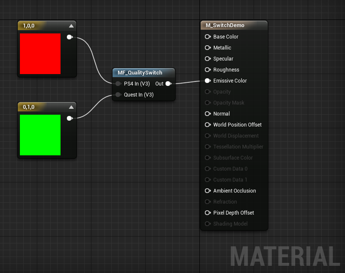Collapse the 0,1,0 constant node preview
Screen dimensions: 345x273
pos(71,107)
